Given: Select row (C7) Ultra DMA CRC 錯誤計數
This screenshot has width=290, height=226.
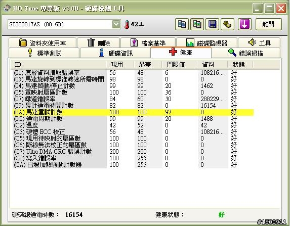Looking at the screenshot, I should 133,152.
